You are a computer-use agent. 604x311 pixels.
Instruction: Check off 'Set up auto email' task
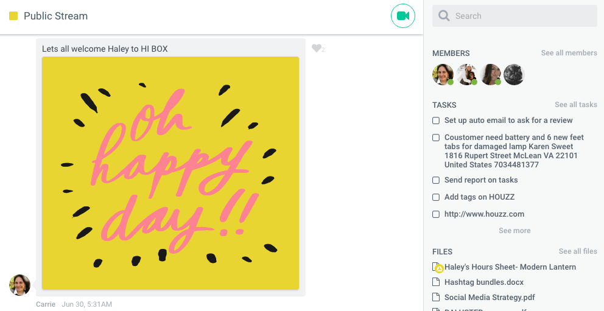point(436,121)
